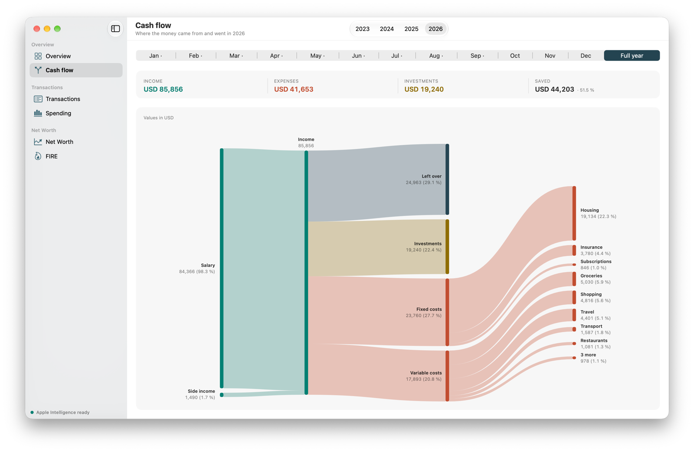Screen dimensions: 694x452
Task: Open the Net Worth sidebar item
Action: coord(76,142)
